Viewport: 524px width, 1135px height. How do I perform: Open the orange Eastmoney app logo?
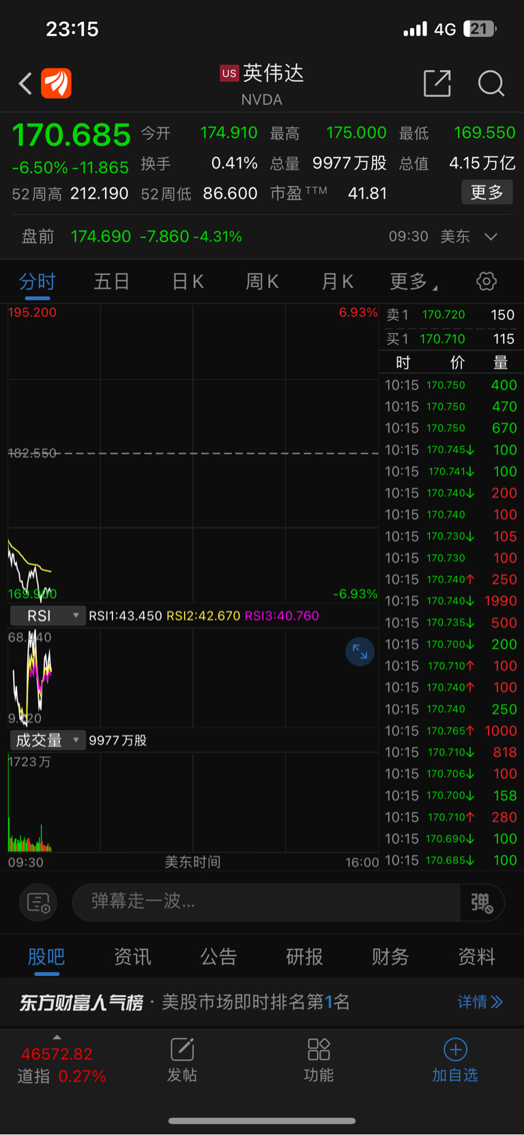click(56, 83)
